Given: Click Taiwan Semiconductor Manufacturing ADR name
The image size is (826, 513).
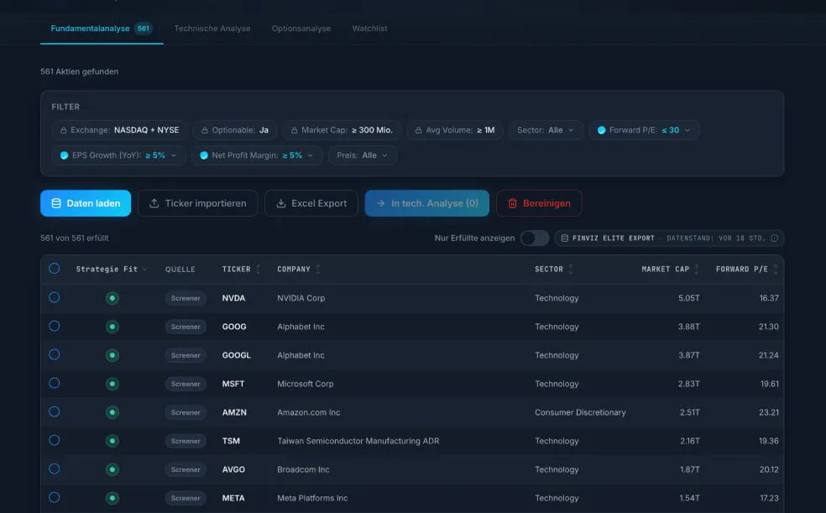Looking at the screenshot, I should pos(358,441).
